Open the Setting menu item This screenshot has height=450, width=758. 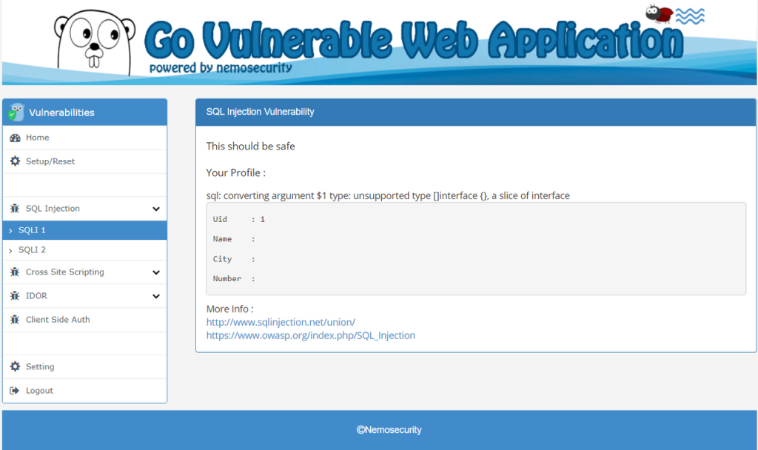[84, 367]
